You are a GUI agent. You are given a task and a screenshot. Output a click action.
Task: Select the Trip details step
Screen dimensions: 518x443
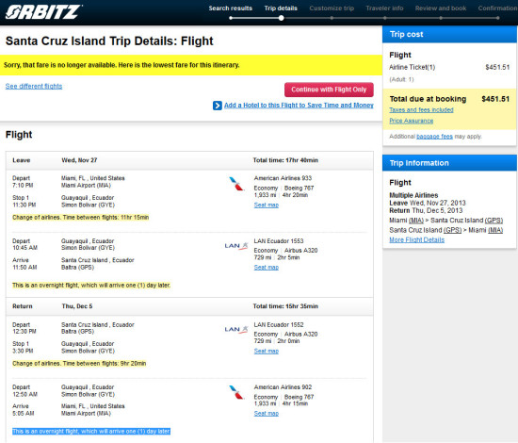281,8
